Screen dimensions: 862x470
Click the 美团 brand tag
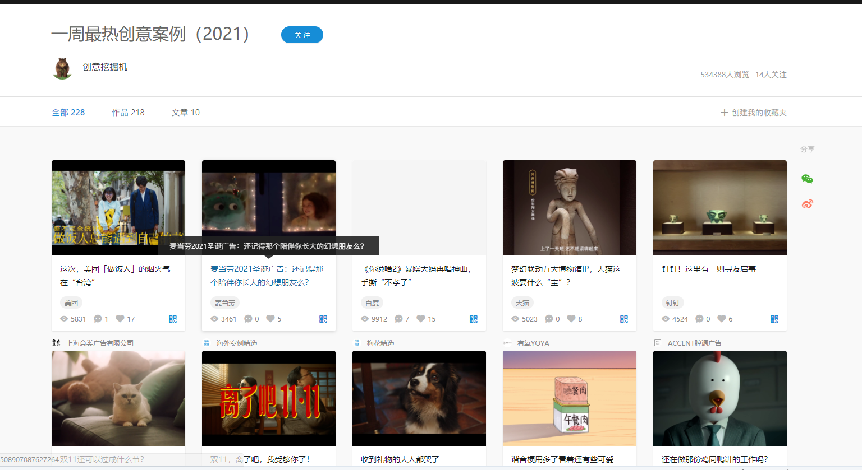click(71, 303)
